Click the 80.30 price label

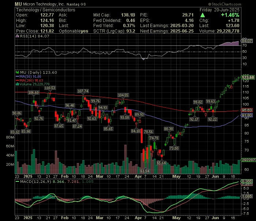pyautogui.click(x=169, y=129)
